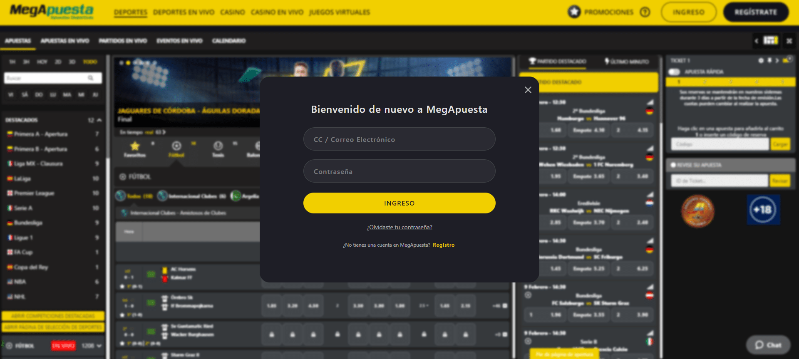Screen dimensions: 799x359
Task: Open NBA in the sidebar
Action: (53, 282)
